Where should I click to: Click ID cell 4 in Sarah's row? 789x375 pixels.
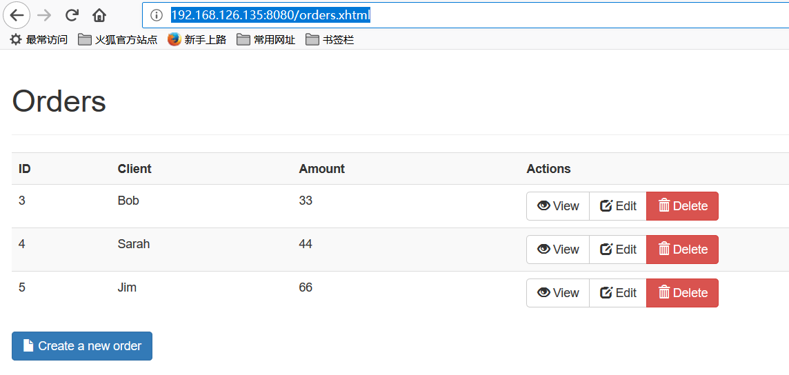(x=21, y=244)
